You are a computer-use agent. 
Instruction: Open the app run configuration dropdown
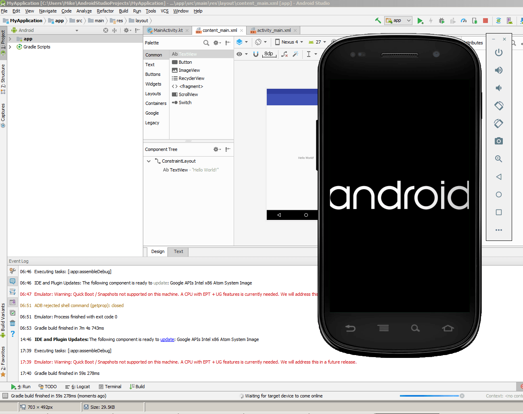(x=398, y=21)
